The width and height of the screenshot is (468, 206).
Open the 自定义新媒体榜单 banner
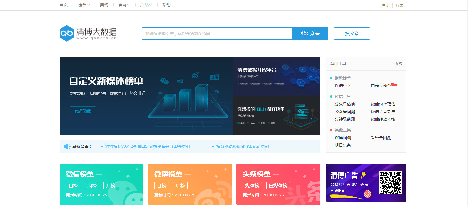pos(146,96)
